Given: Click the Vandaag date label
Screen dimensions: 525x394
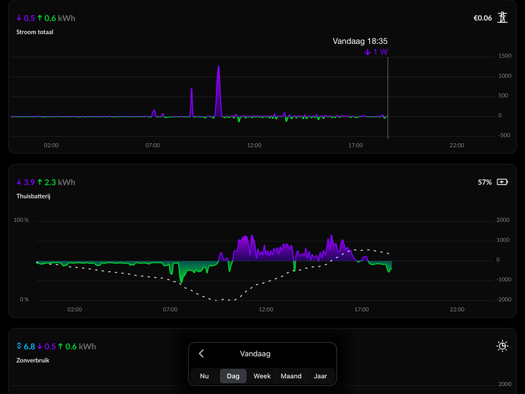Looking at the screenshot, I should click(x=255, y=353).
